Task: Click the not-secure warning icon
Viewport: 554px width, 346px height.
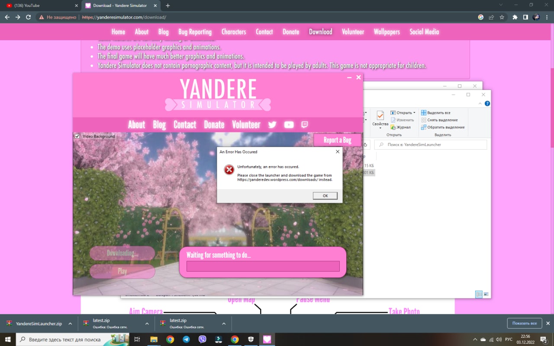Action: pos(42,17)
